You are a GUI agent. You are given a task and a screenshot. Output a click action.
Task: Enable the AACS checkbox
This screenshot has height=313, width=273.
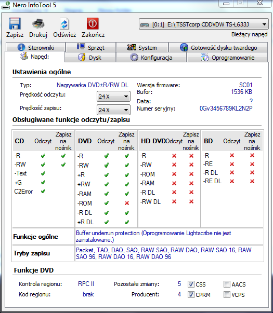coord(227,284)
